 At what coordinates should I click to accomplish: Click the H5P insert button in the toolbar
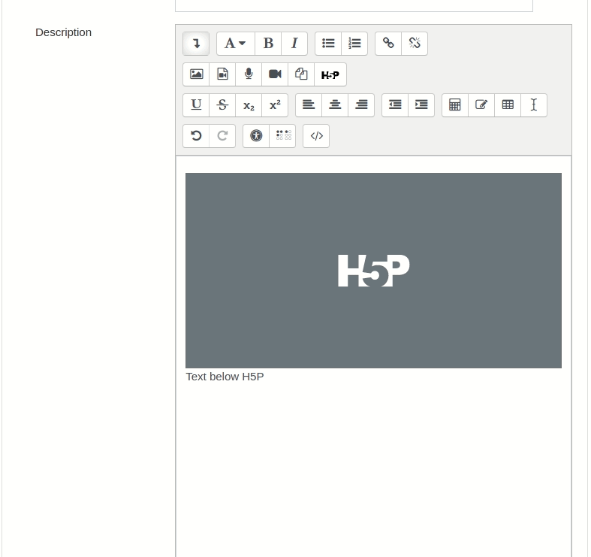330,74
